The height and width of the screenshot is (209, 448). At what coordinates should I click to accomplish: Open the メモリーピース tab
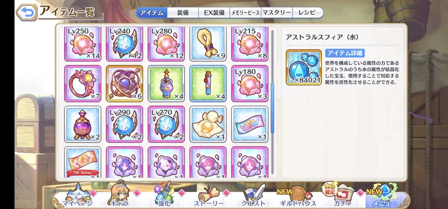click(x=245, y=13)
